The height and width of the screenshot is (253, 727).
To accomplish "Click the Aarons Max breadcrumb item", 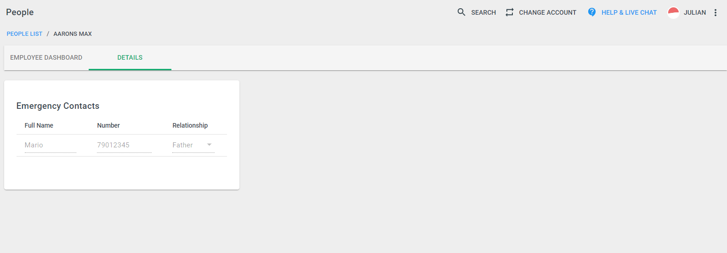I will 73,34.
